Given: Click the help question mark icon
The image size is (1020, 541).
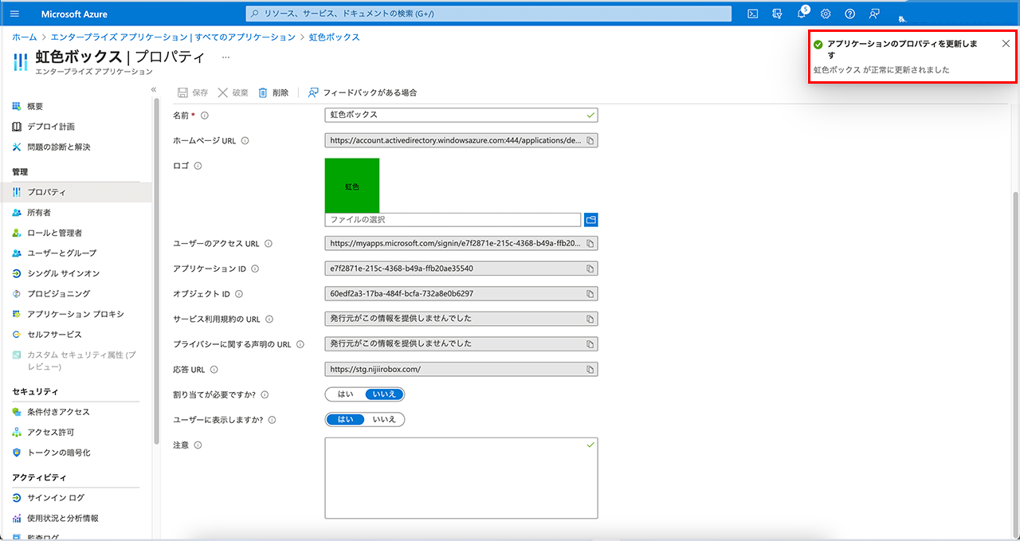Looking at the screenshot, I should point(849,14).
